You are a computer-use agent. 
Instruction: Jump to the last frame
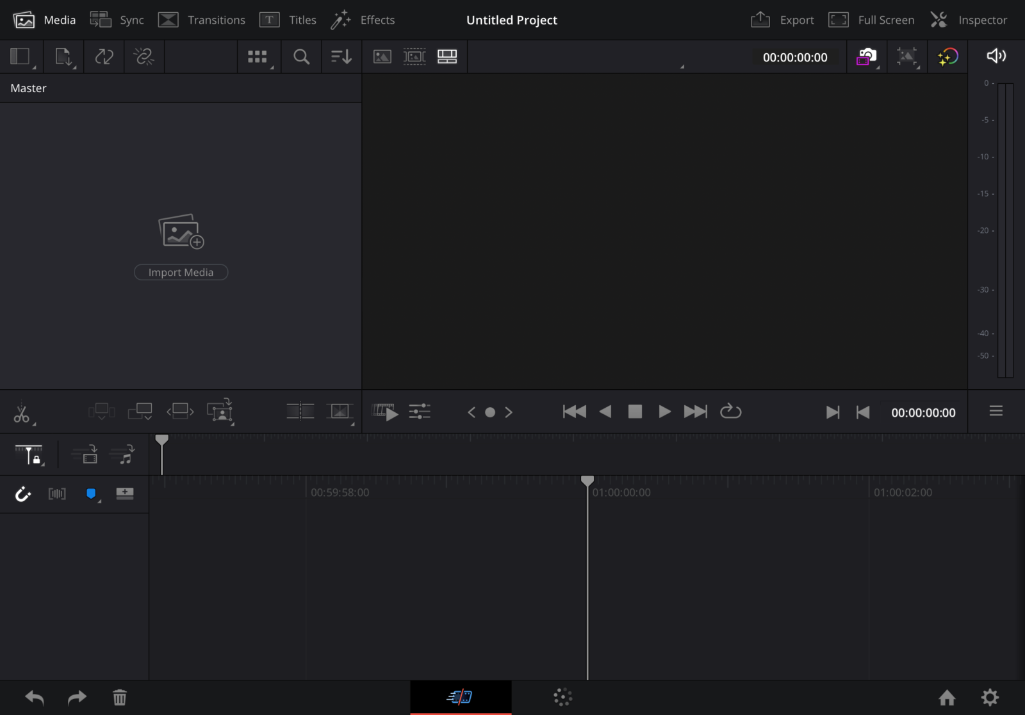coord(696,412)
